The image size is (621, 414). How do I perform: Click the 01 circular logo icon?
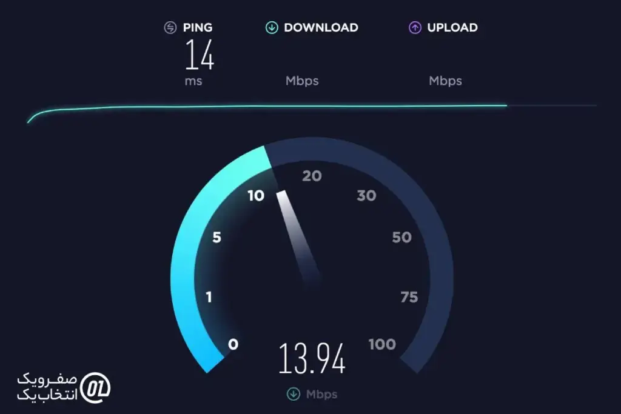(95, 388)
